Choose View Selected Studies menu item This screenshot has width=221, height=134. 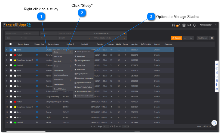click(63, 75)
